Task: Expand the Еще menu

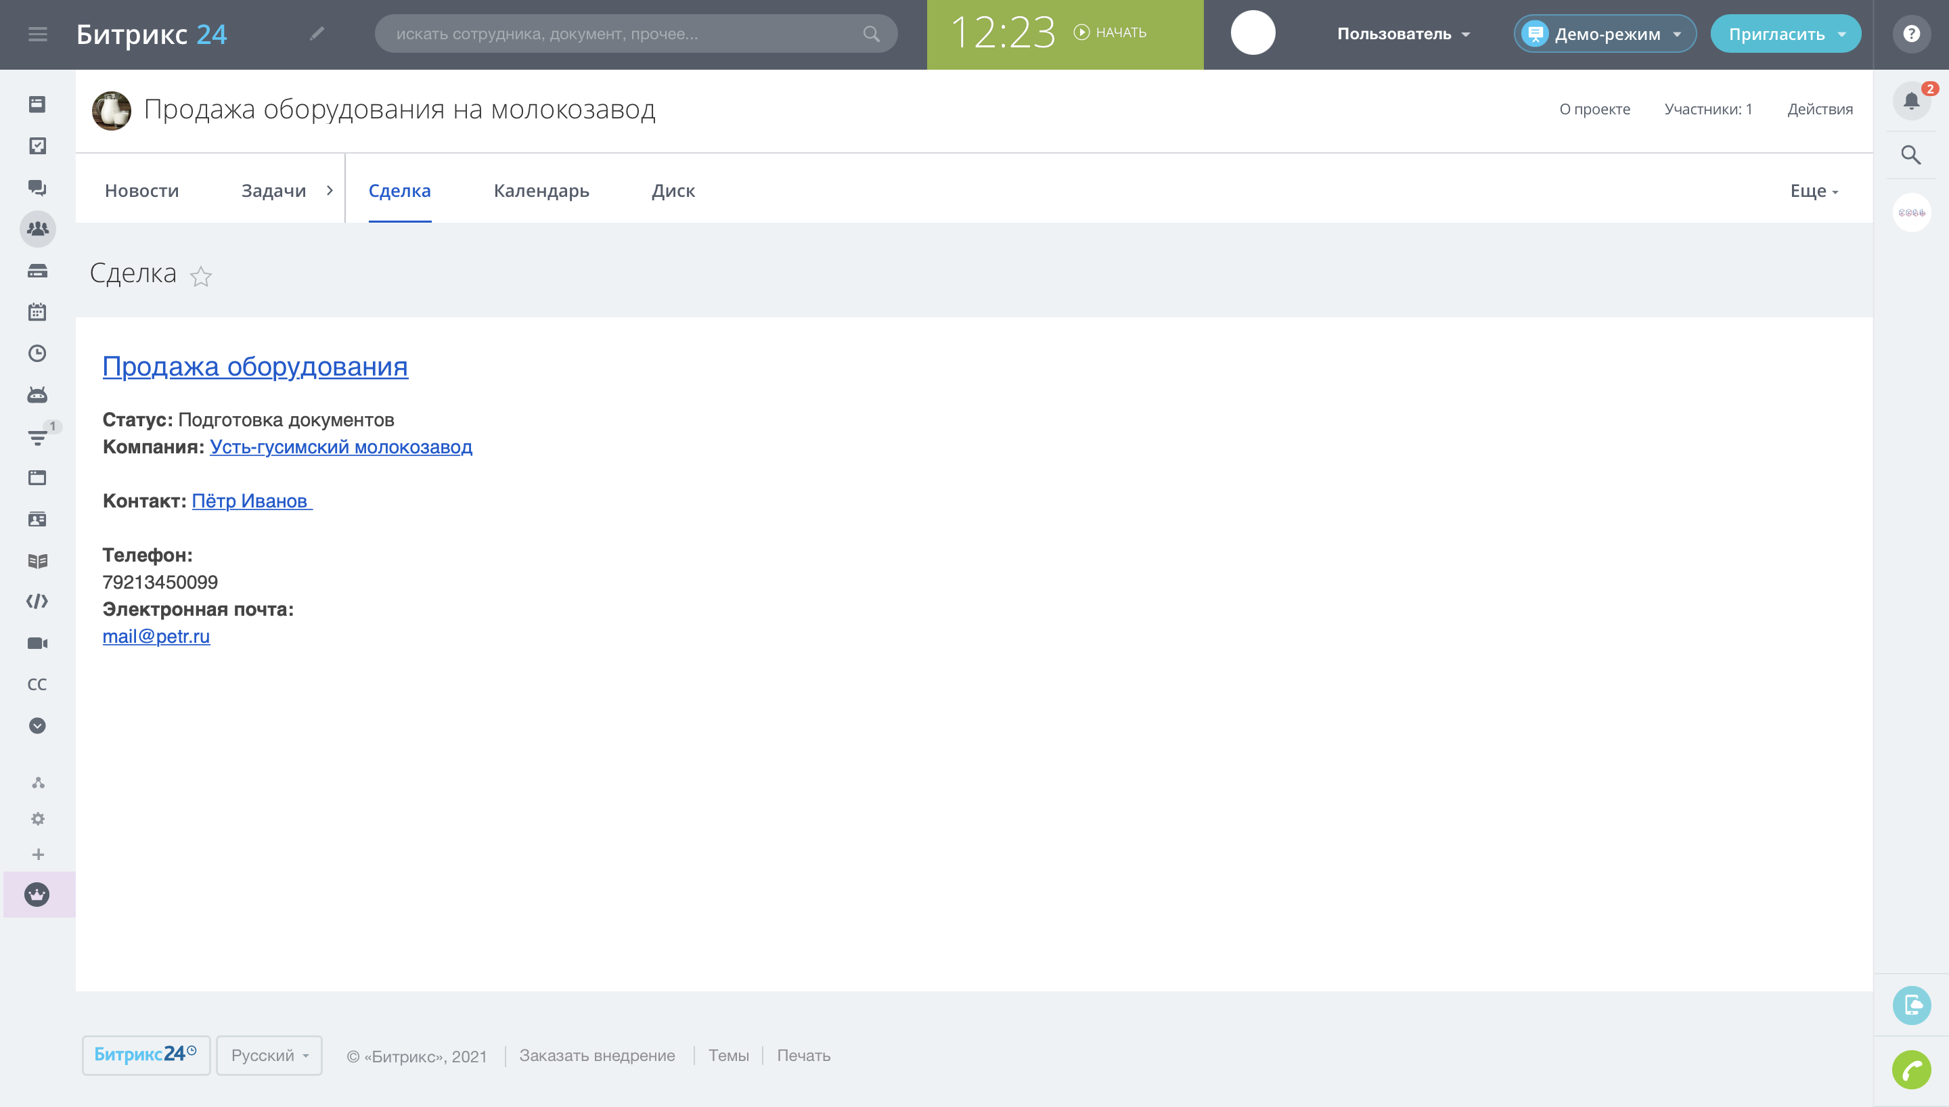Action: point(1813,191)
